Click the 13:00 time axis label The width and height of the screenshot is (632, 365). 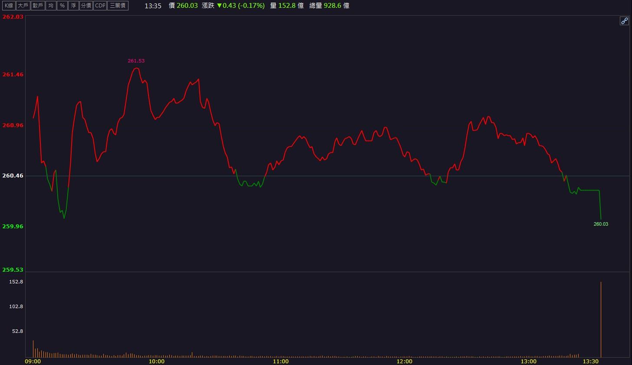click(528, 361)
